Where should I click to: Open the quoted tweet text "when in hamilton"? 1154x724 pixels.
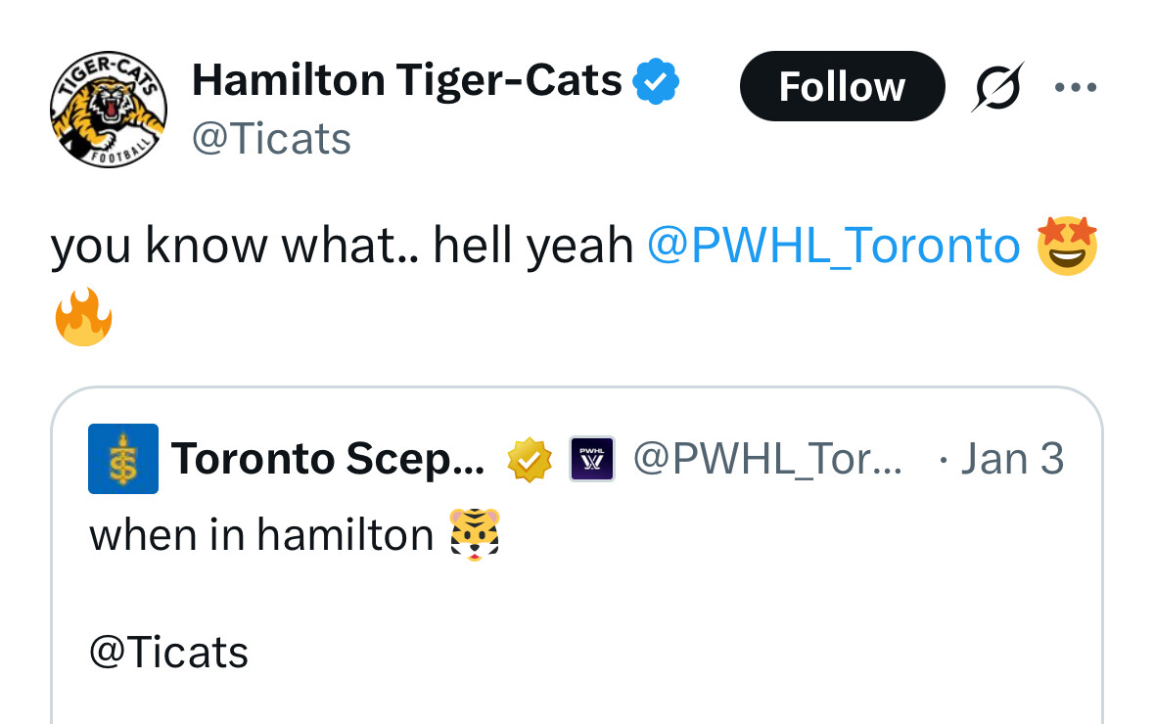click(261, 535)
